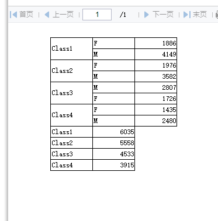Select the merged Class1 cell in top table

click(71, 48)
